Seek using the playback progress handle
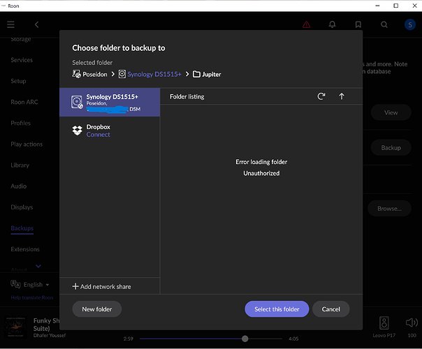The width and height of the screenshot is (422, 349). [x=245, y=339]
